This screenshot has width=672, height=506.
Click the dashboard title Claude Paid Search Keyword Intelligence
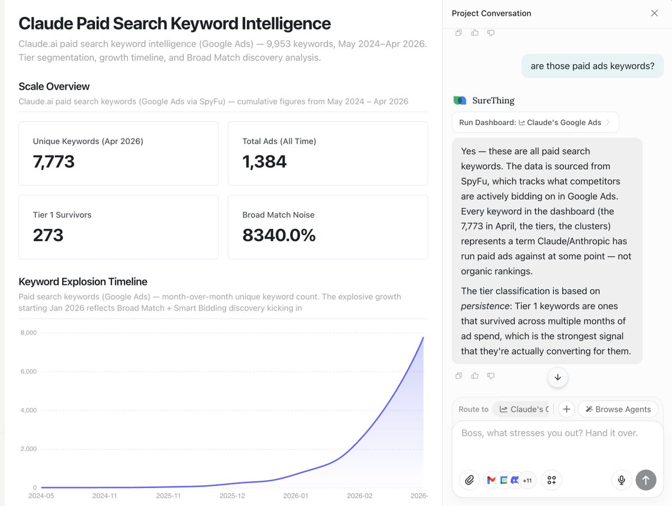175,24
